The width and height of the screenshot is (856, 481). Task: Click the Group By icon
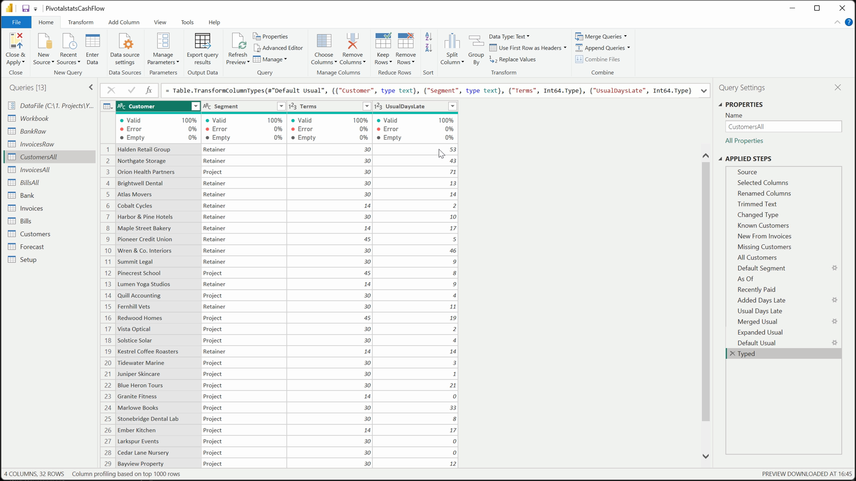pyautogui.click(x=476, y=41)
